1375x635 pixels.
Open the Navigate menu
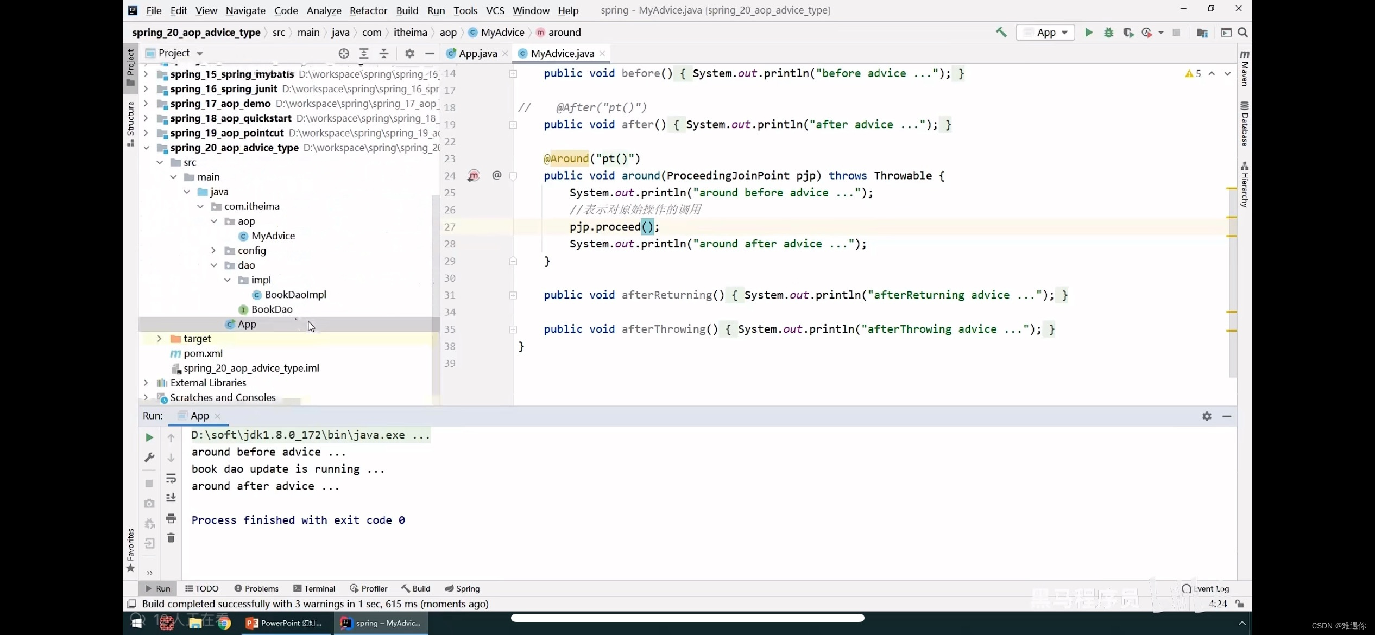[245, 10]
